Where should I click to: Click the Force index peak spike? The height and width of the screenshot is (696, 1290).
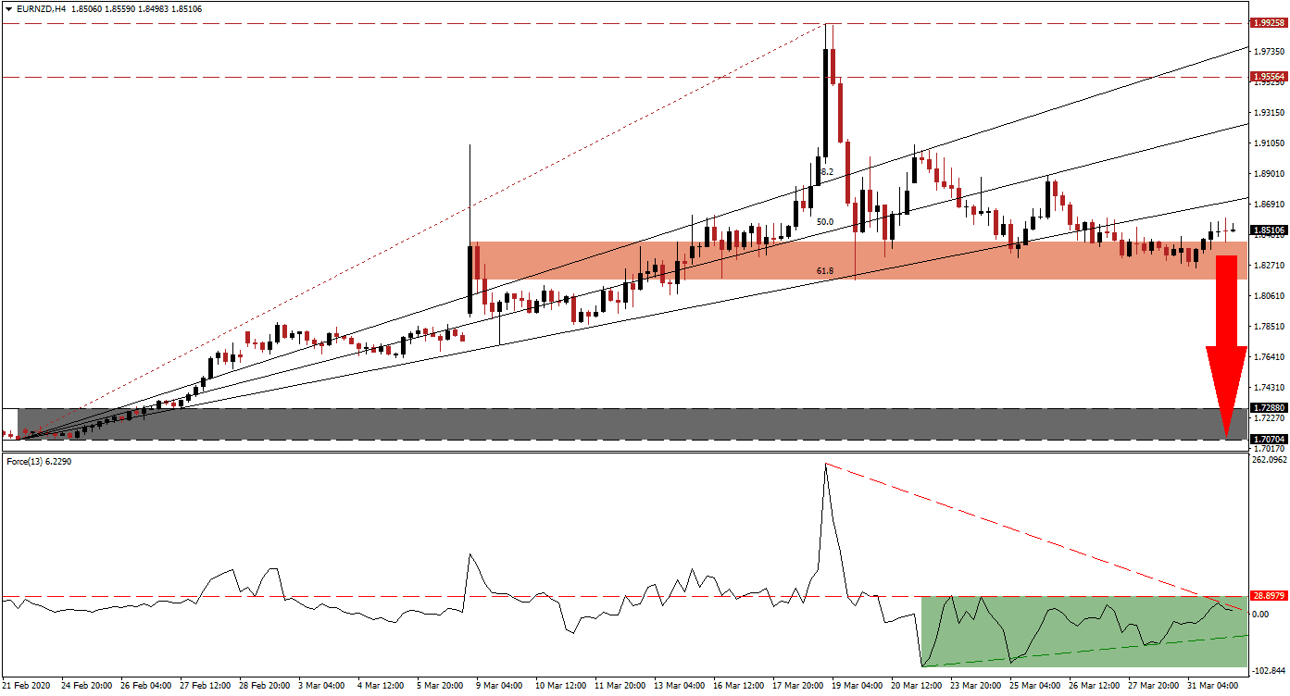[x=825, y=465]
